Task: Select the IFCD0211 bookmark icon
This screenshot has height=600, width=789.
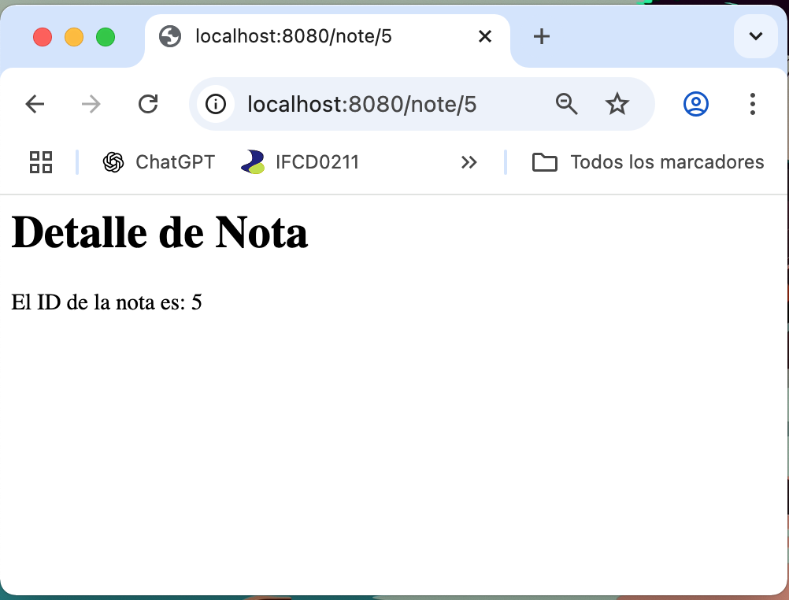Action: click(252, 162)
